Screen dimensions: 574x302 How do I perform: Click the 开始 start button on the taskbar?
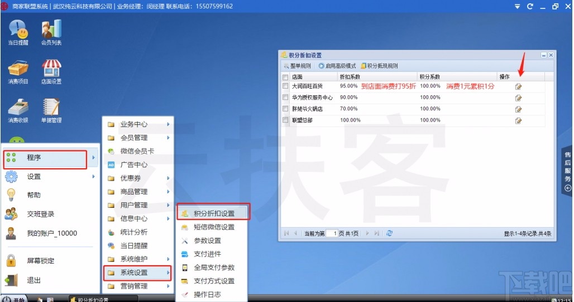click(14, 299)
